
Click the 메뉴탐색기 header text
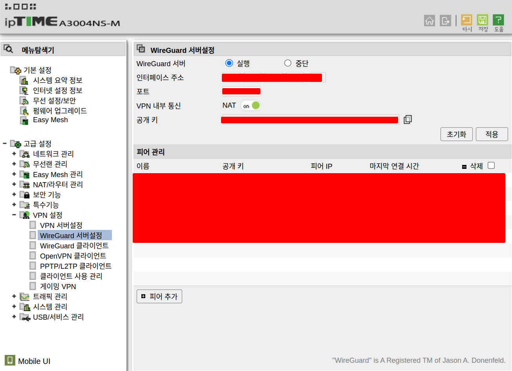click(38, 50)
